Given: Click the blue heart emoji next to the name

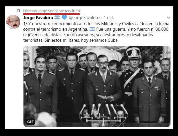Looking at the screenshot, I should [64, 17].
